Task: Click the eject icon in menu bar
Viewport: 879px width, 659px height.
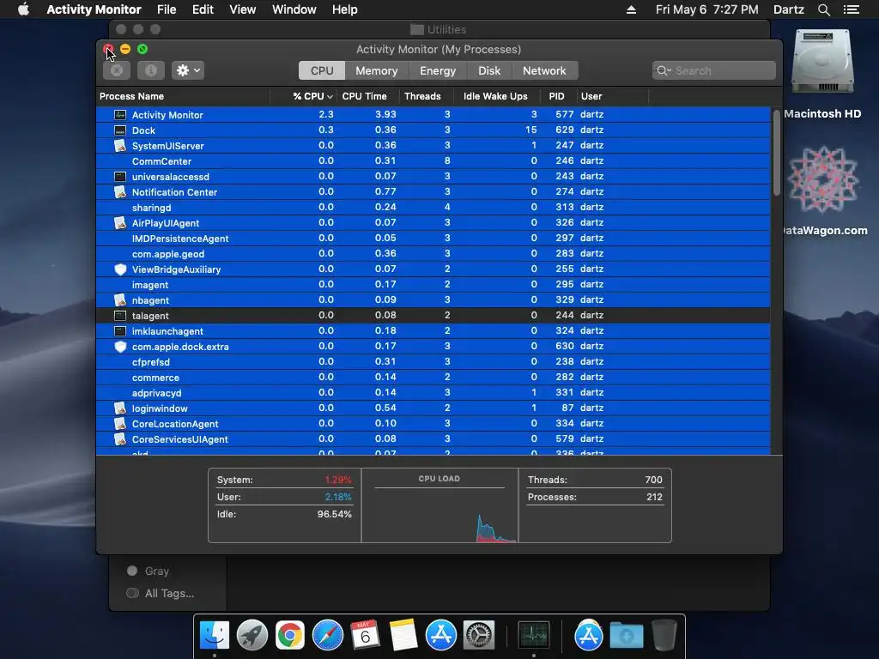Action: click(x=631, y=9)
